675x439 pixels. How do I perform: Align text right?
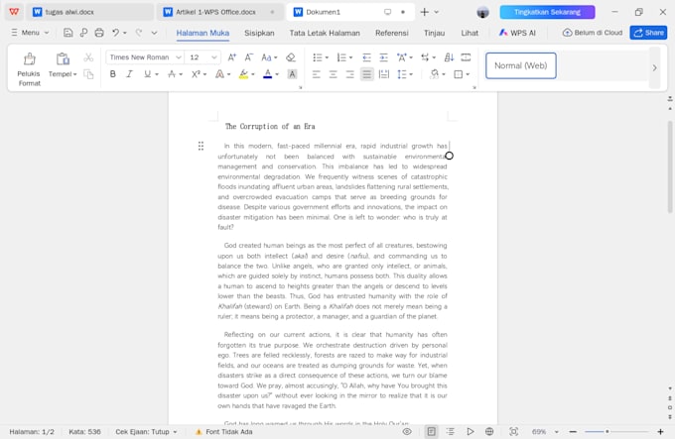pyautogui.click(x=350, y=74)
